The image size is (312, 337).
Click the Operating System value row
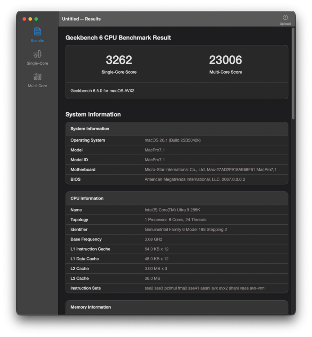177,140
